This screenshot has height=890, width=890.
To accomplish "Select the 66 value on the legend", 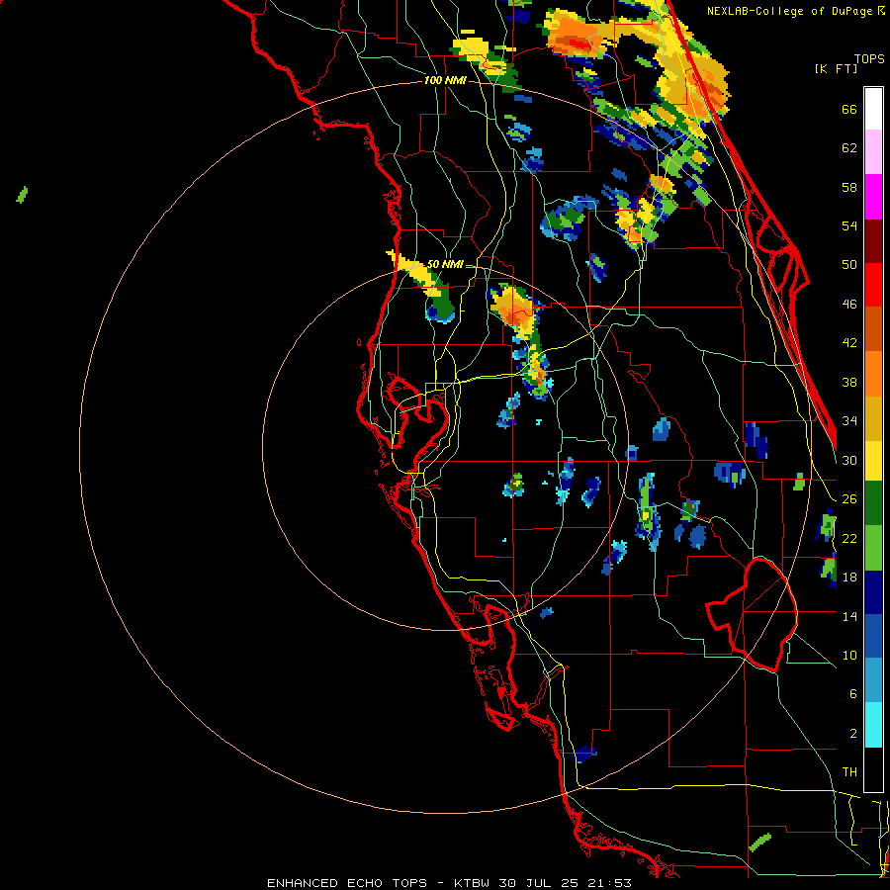I will click(x=849, y=110).
